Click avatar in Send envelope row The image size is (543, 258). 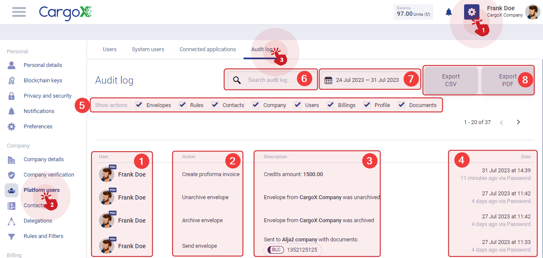tap(107, 246)
